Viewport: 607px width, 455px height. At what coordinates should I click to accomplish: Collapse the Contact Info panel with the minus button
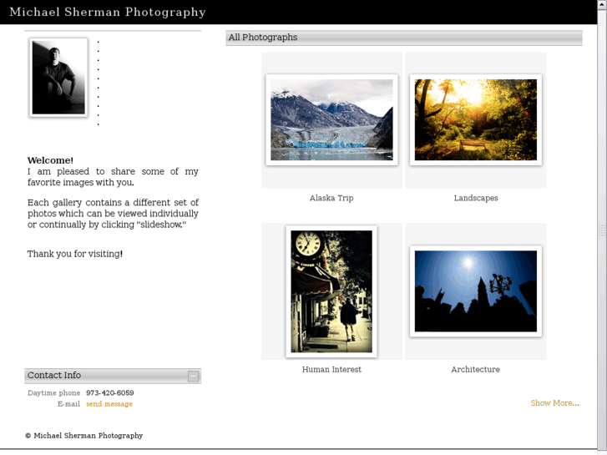tap(193, 376)
